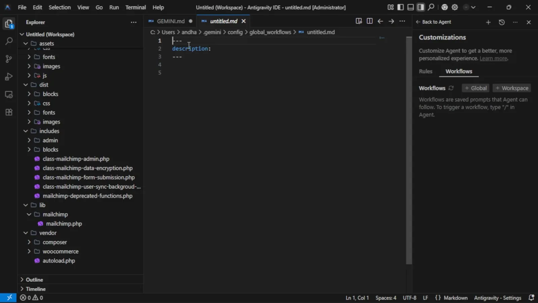Add a Global workflow
Image resolution: width=538 pixels, height=303 pixels.
tap(475, 88)
